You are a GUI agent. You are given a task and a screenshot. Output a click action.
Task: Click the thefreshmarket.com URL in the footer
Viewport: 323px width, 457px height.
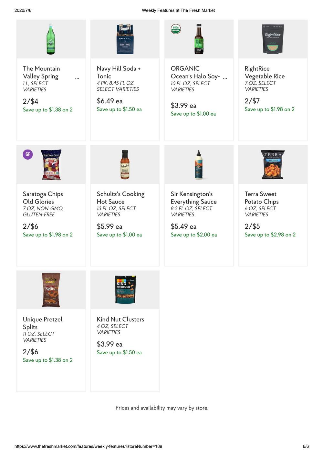coord(88,446)
